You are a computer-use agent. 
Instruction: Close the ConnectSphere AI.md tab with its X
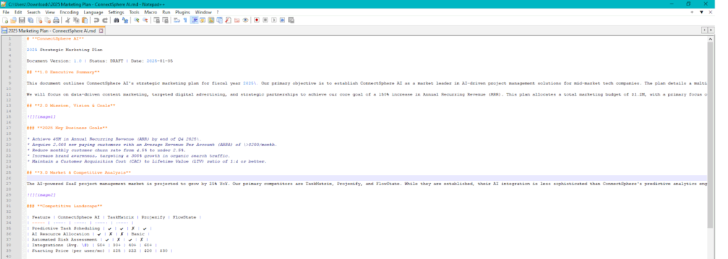[x=101, y=31]
